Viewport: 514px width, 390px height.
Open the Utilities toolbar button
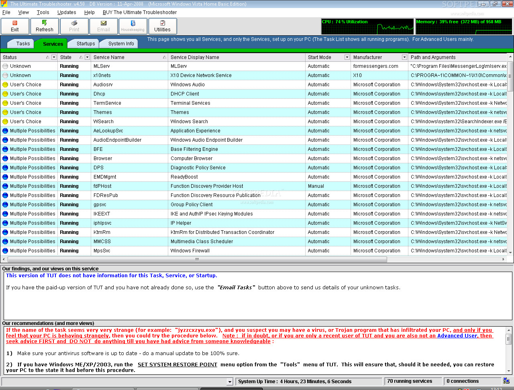click(162, 26)
